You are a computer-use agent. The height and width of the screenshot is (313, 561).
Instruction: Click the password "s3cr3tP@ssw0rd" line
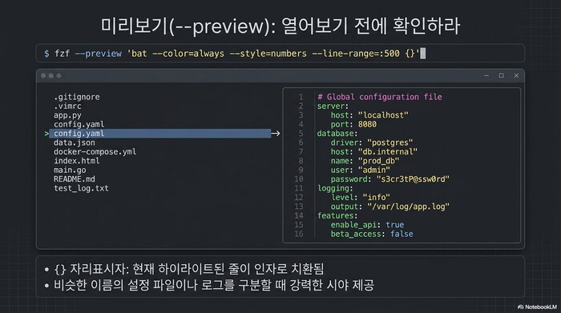[x=390, y=179]
